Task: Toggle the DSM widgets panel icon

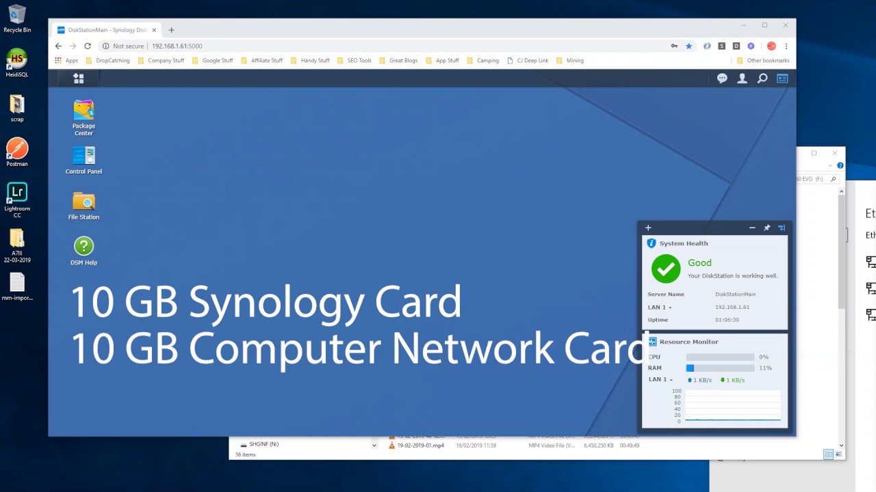Action: point(782,79)
